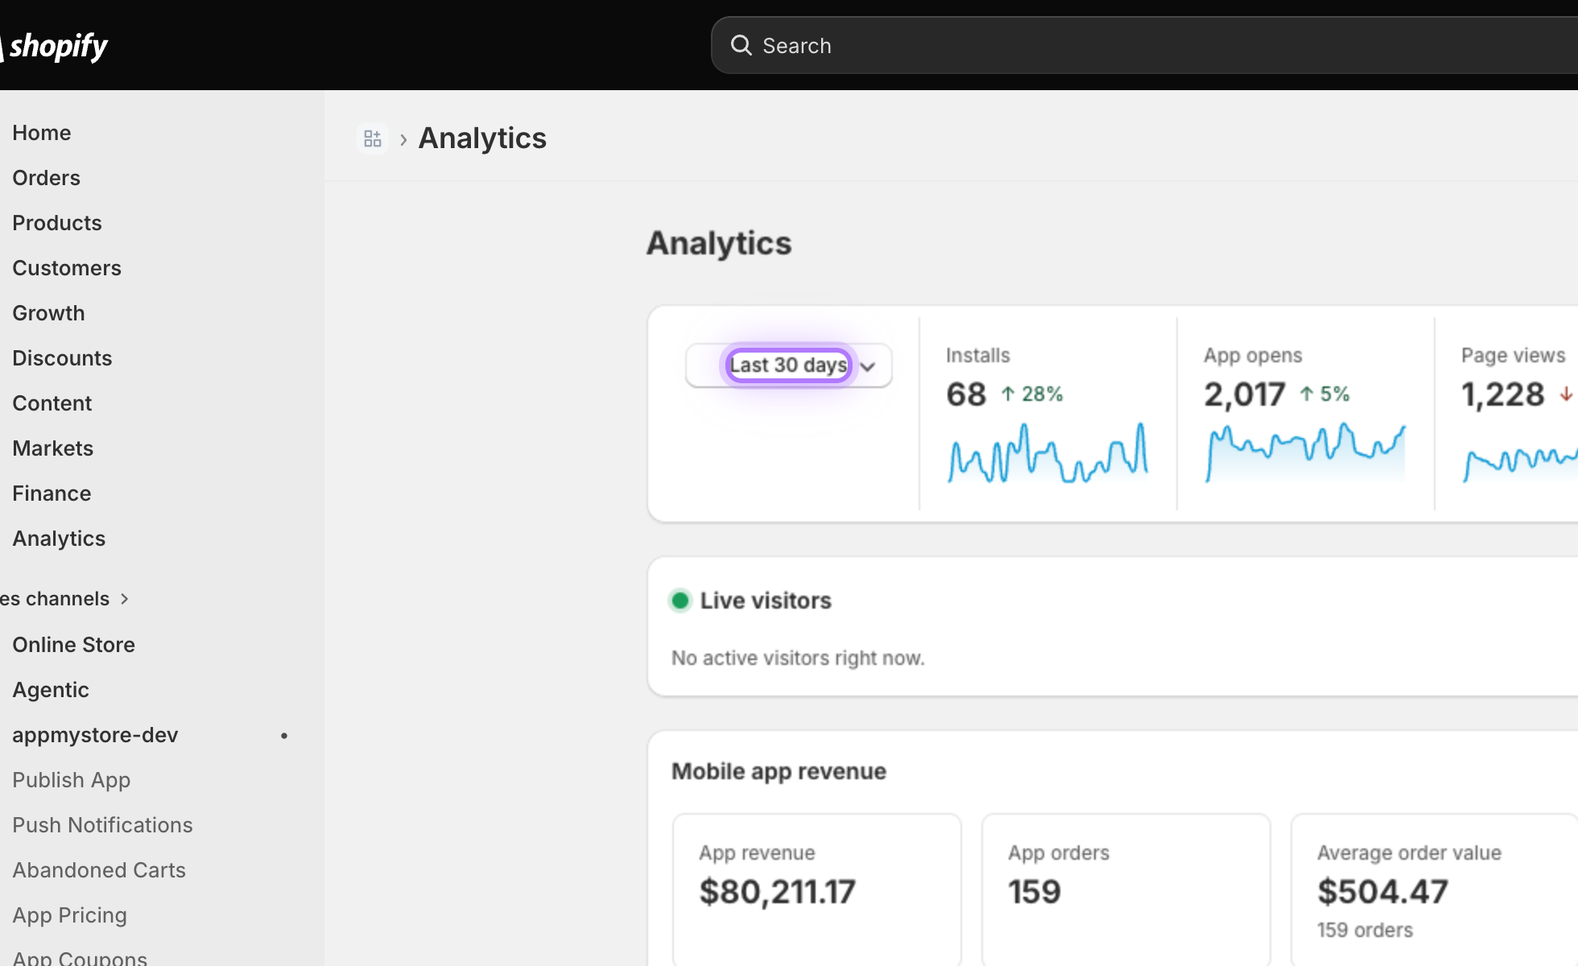This screenshot has height=966, width=1578.
Task: Open the apps grid breadcrumb icon
Action: click(373, 138)
